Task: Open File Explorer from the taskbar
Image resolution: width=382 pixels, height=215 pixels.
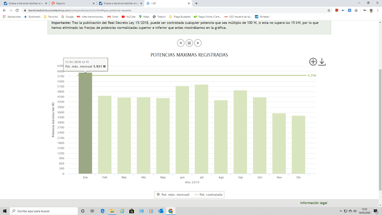Action: [112, 211]
